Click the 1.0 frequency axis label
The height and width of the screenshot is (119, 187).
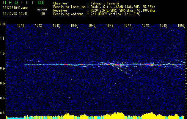click(2, 54)
